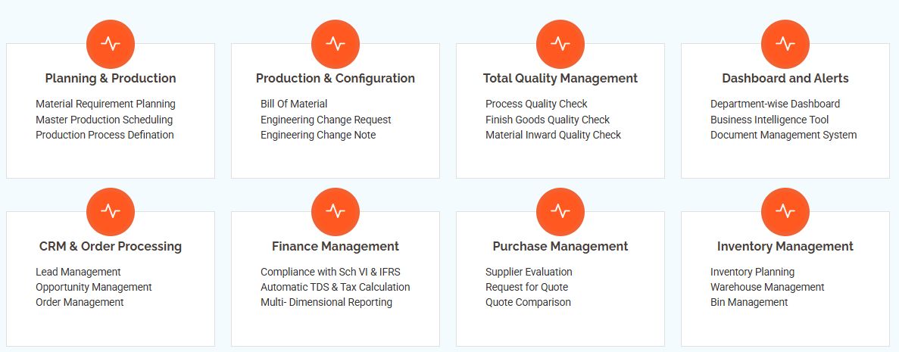The height and width of the screenshot is (352, 899).
Task: Click the pulse icon above CRM & Order Processing
Action: (x=111, y=212)
